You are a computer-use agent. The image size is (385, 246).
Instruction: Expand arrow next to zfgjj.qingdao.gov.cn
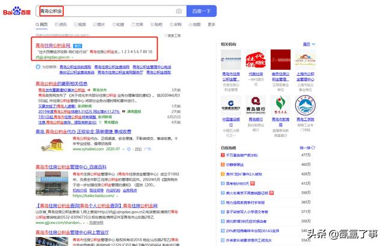pyautogui.click(x=72, y=57)
